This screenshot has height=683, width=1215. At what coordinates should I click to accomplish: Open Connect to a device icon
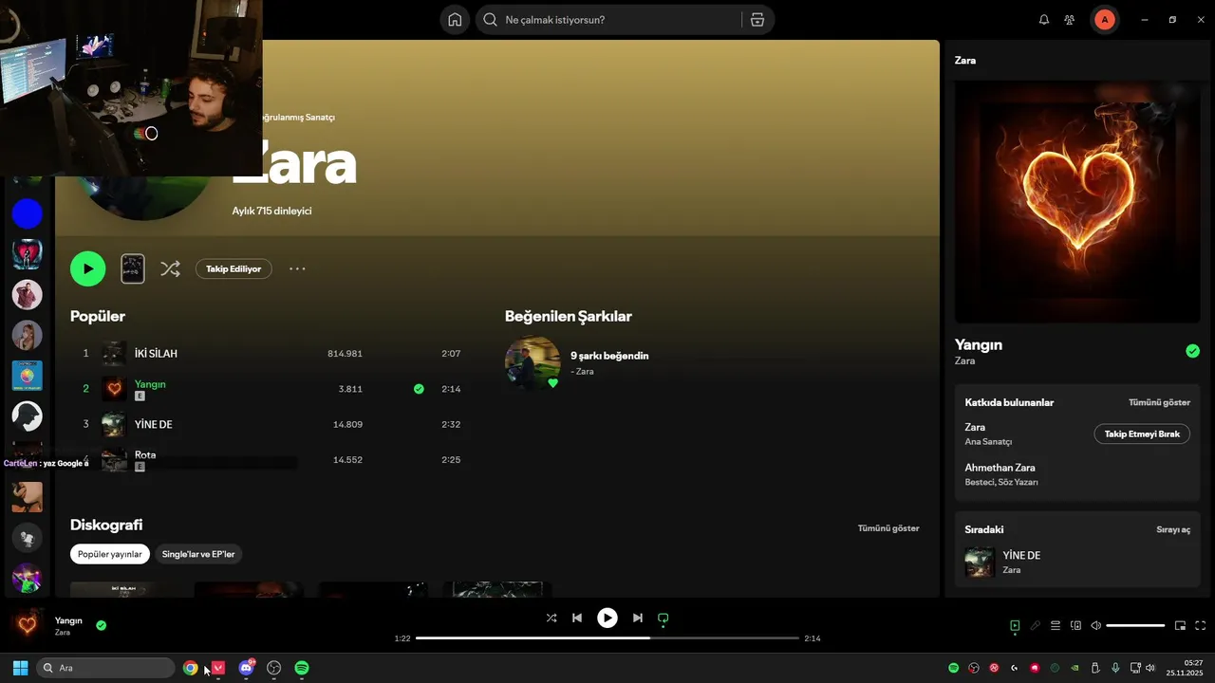(1075, 625)
